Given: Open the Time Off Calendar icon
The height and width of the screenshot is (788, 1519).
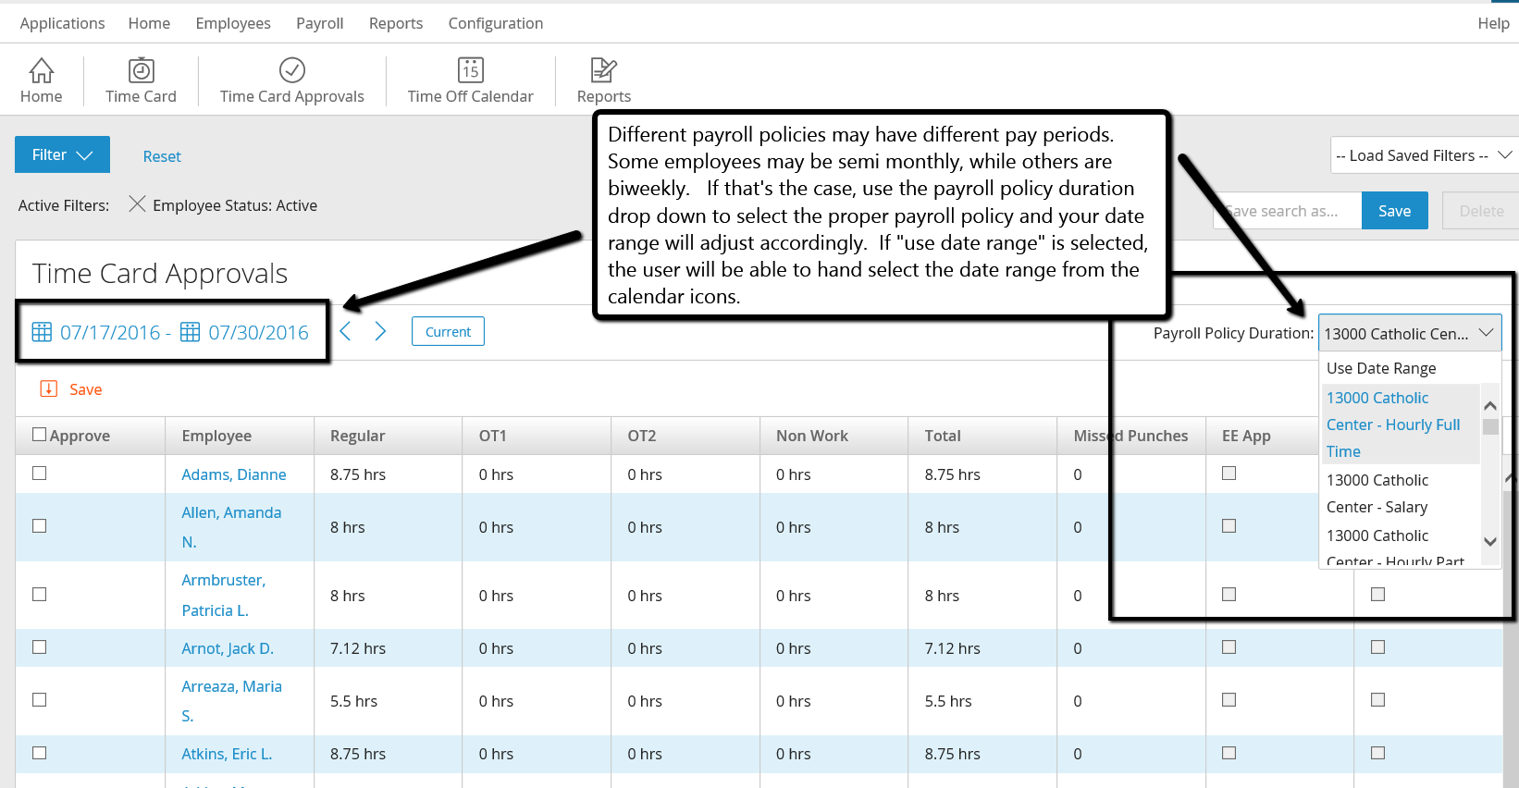Looking at the screenshot, I should [470, 70].
